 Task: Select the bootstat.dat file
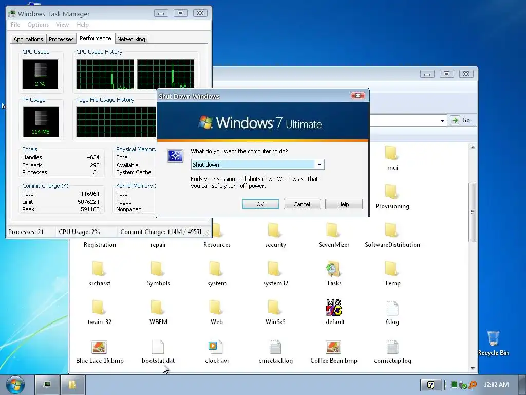158,352
